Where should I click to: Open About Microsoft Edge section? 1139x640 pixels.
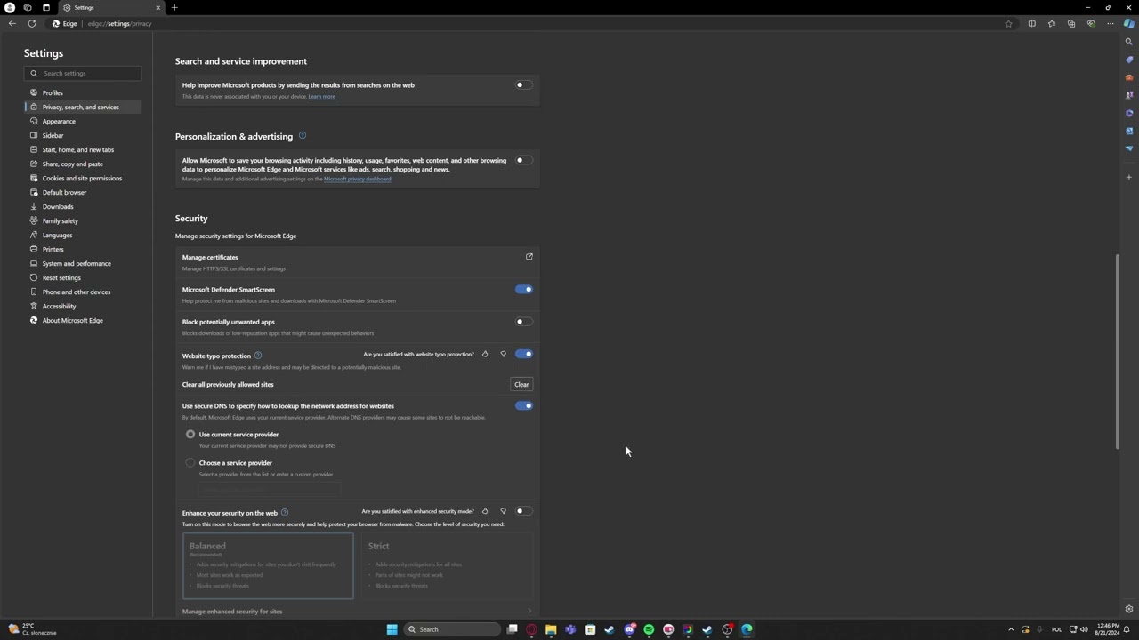point(82,320)
